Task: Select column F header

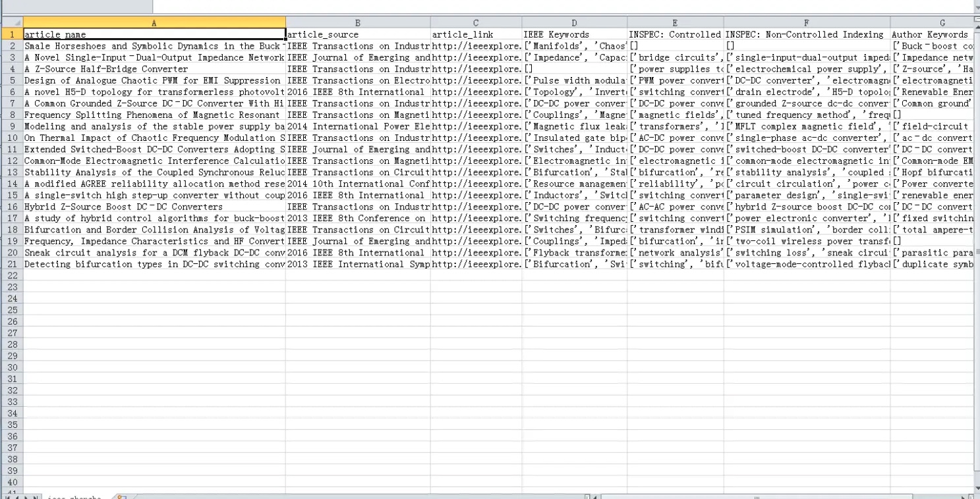Action: pos(807,22)
